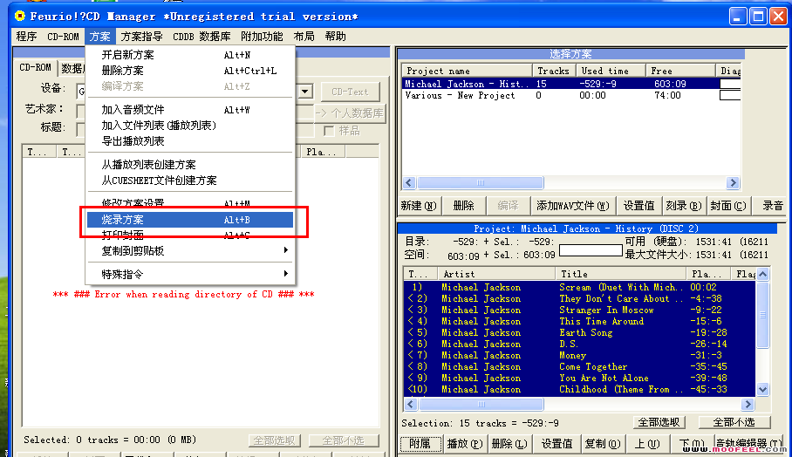Viewport: 792px width, 457px height.
Task: Choose 从CUESHEET文件创建方案 entry
Action: click(190, 181)
